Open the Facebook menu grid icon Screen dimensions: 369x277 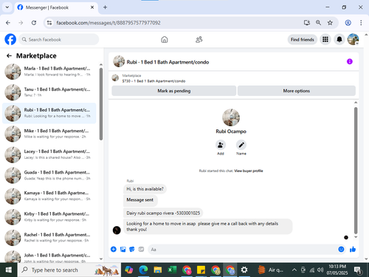click(325, 39)
